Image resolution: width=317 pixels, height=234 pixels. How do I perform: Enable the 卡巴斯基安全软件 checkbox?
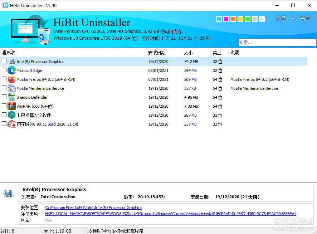pos(4,114)
